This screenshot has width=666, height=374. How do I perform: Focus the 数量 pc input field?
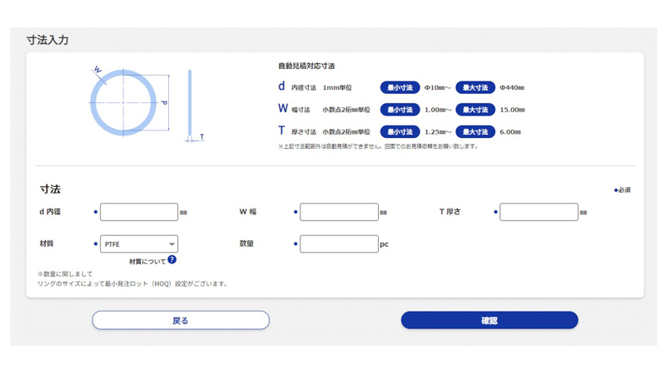pyautogui.click(x=339, y=244)
